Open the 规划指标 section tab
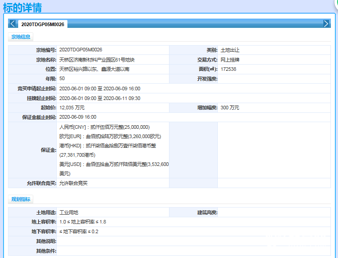 click(x=21, y=200)
